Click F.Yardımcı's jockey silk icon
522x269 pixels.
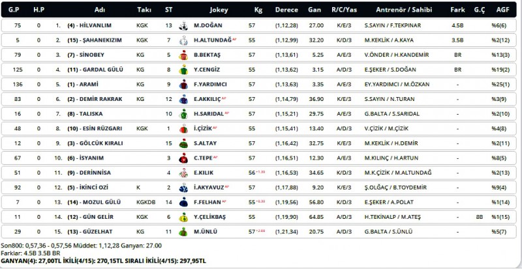click(189, 84)
